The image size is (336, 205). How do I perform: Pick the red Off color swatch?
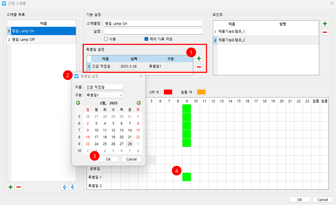(x=168, y=92)
